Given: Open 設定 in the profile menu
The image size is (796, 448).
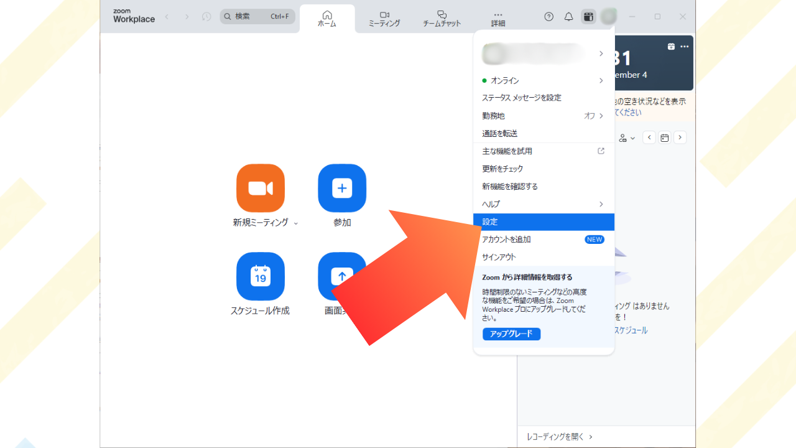Looking at the screenshot, I should [x=544, y=222].
